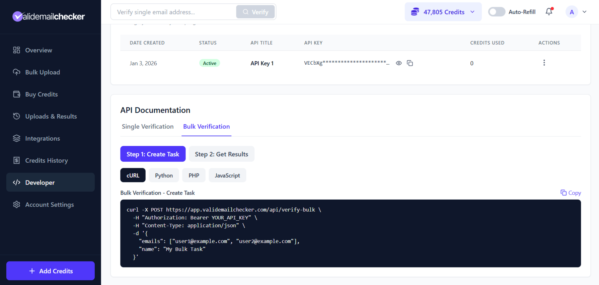Enable Auto-Refill
Viewport: 599px width, 285px height.
[x=496, y=12]
